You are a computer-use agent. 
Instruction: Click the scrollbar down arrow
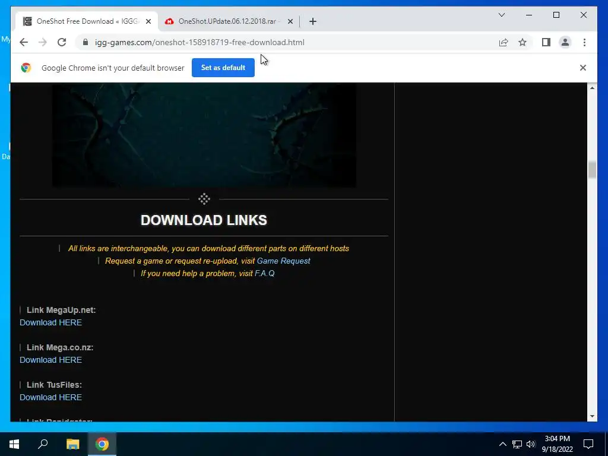pyautogui.click(x=592, y=416)
